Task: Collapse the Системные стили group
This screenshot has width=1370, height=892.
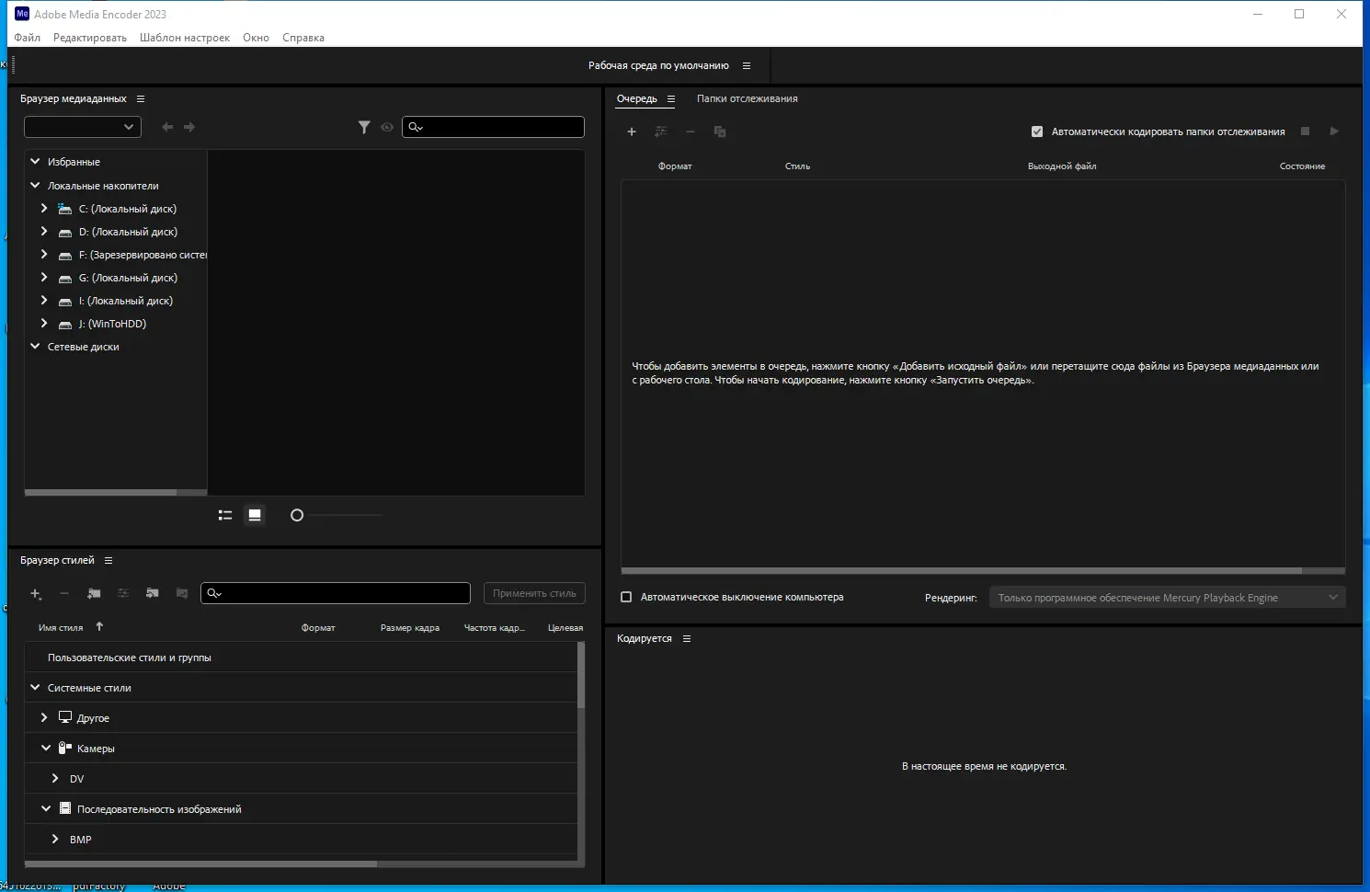Action: pyautogui.click(x=35, y=687)
